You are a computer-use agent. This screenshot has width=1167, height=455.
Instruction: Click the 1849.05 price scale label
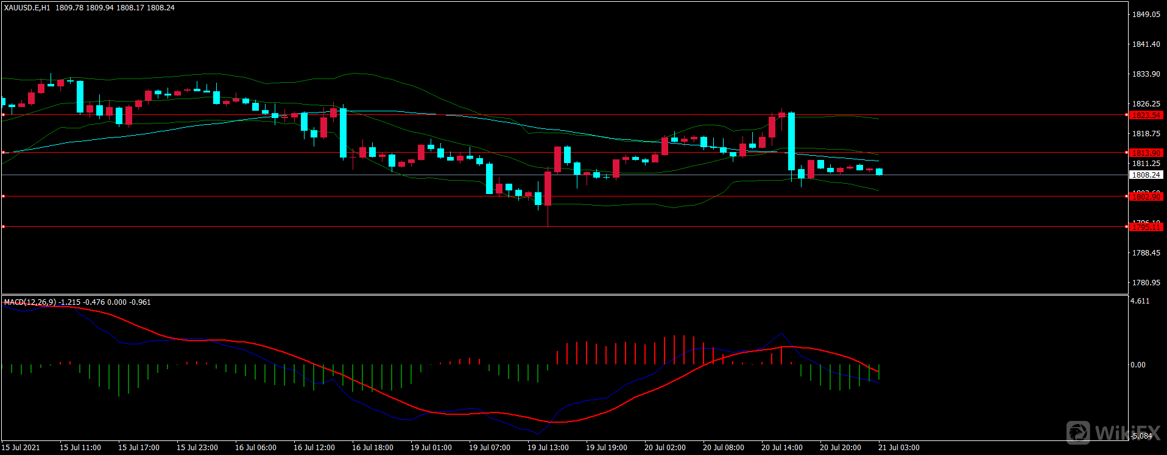[x=1146, y=15]
